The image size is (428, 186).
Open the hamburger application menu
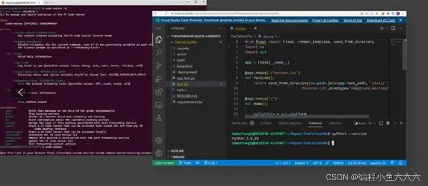tap(159, 28)
